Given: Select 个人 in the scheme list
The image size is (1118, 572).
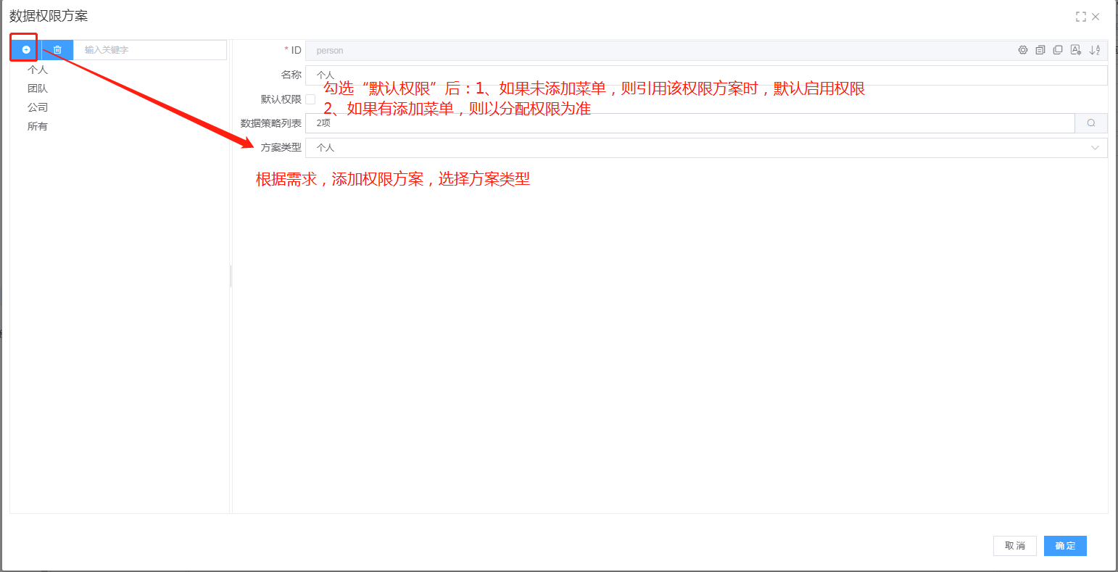Looking at the screenshot, I should [38, 70].
